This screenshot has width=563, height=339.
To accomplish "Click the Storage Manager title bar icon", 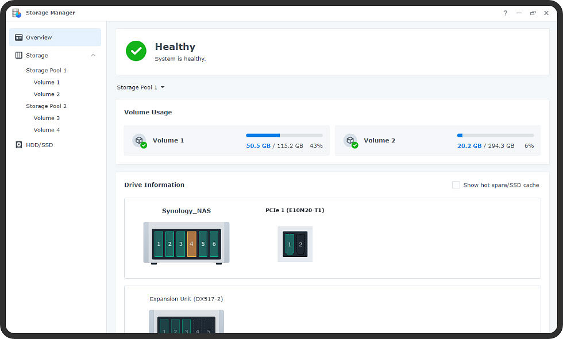I will [x=16, y=12].
